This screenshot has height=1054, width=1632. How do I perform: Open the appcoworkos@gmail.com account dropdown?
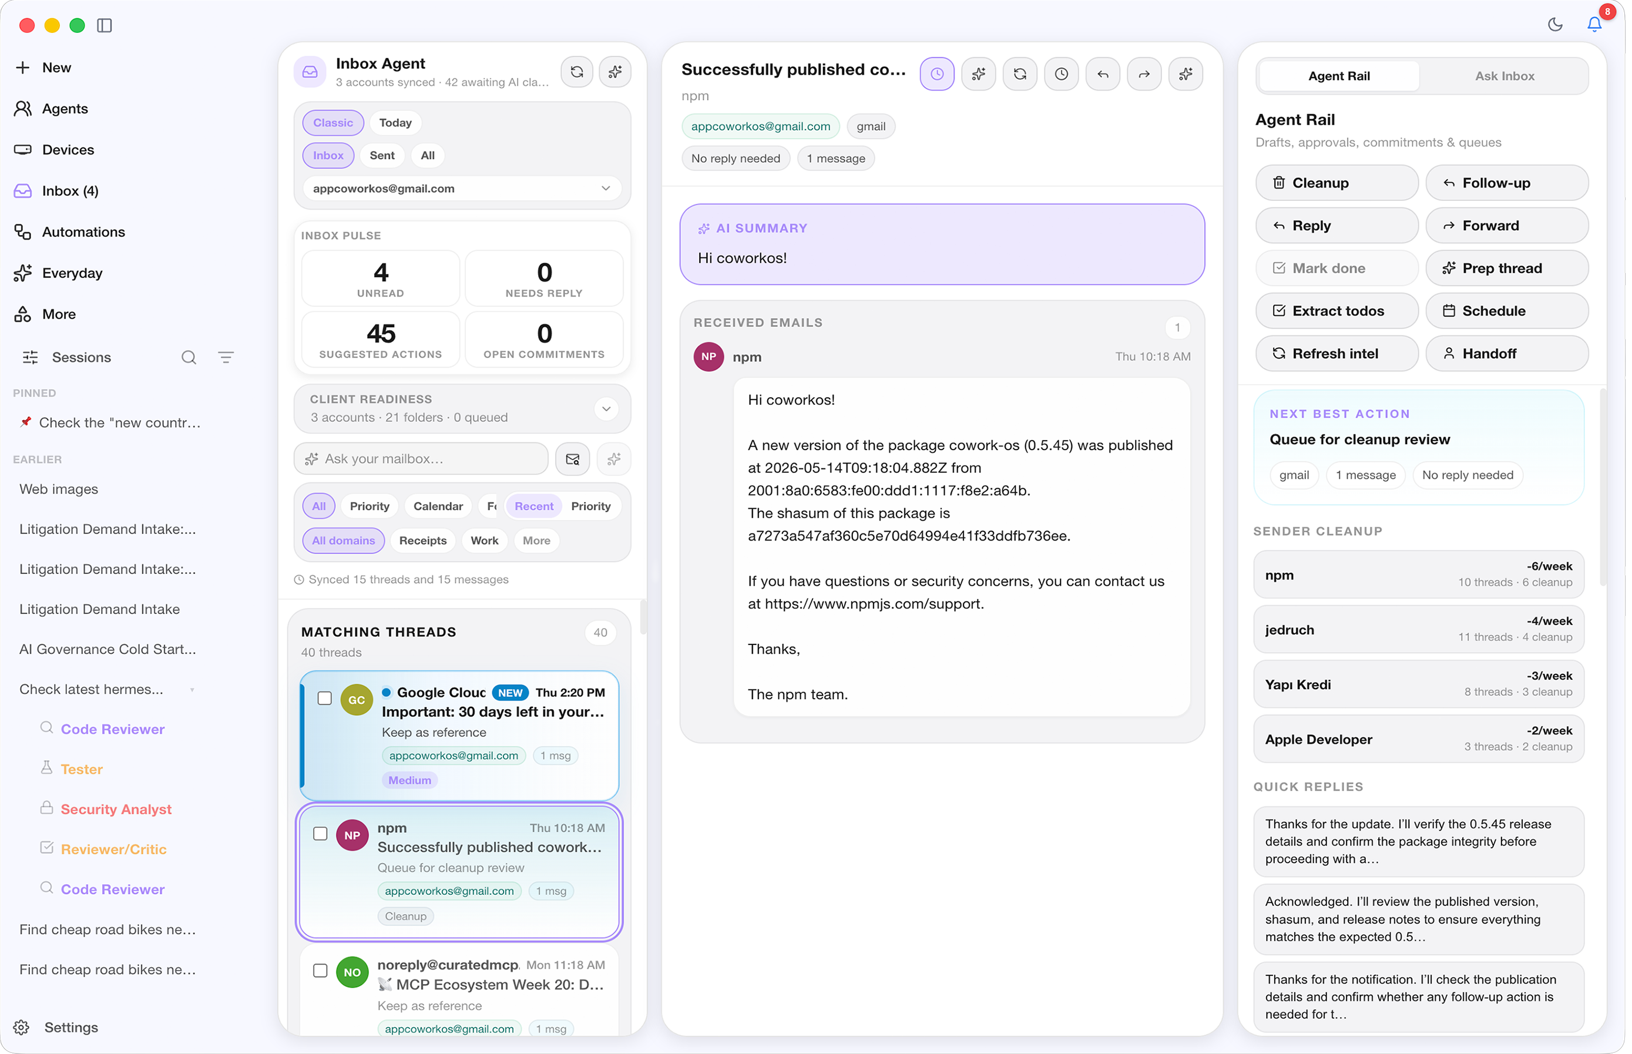462,188
